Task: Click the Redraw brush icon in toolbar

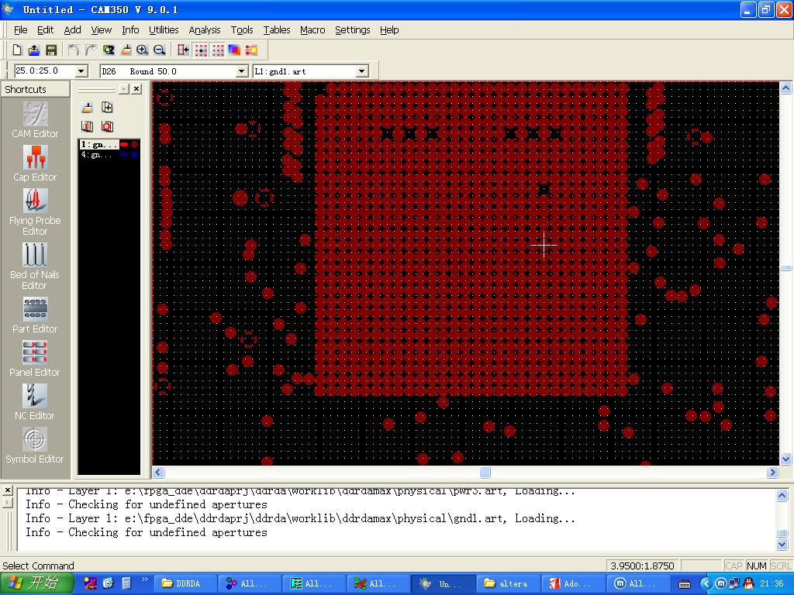Action: 126,50
